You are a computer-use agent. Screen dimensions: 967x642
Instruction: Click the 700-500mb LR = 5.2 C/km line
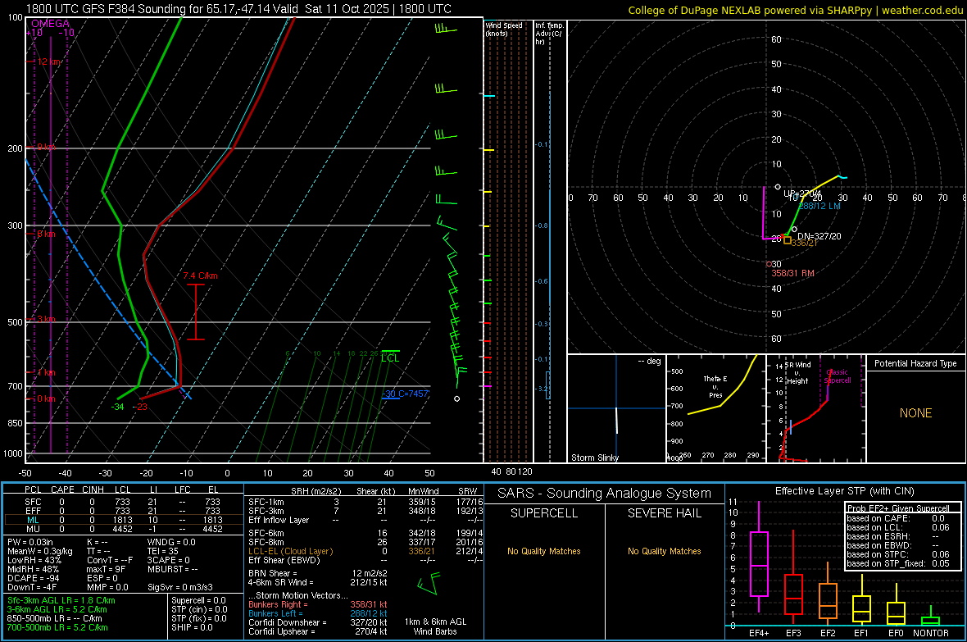click(57, 628)
